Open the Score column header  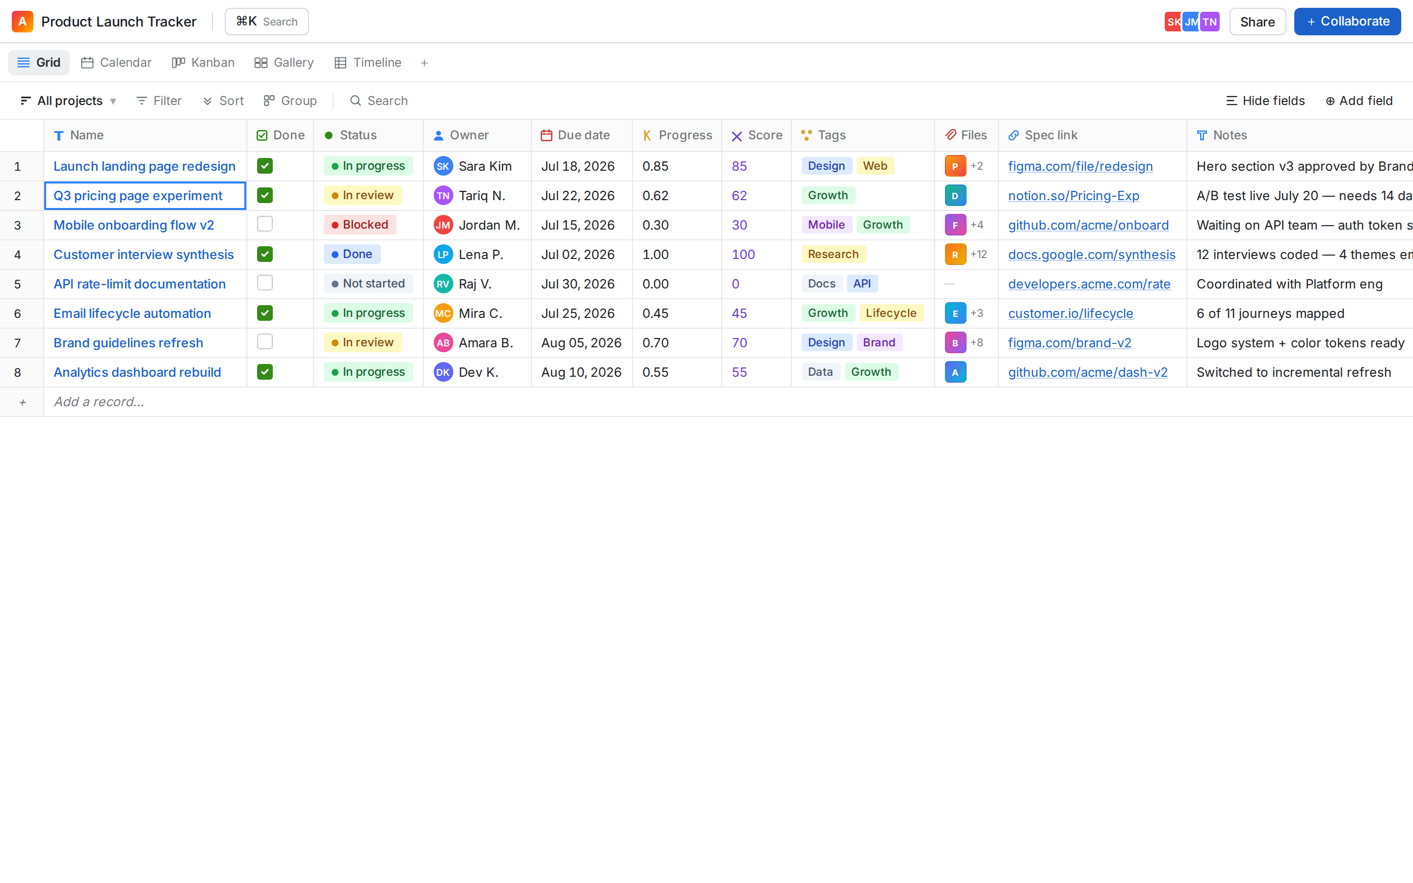[757, 135]
